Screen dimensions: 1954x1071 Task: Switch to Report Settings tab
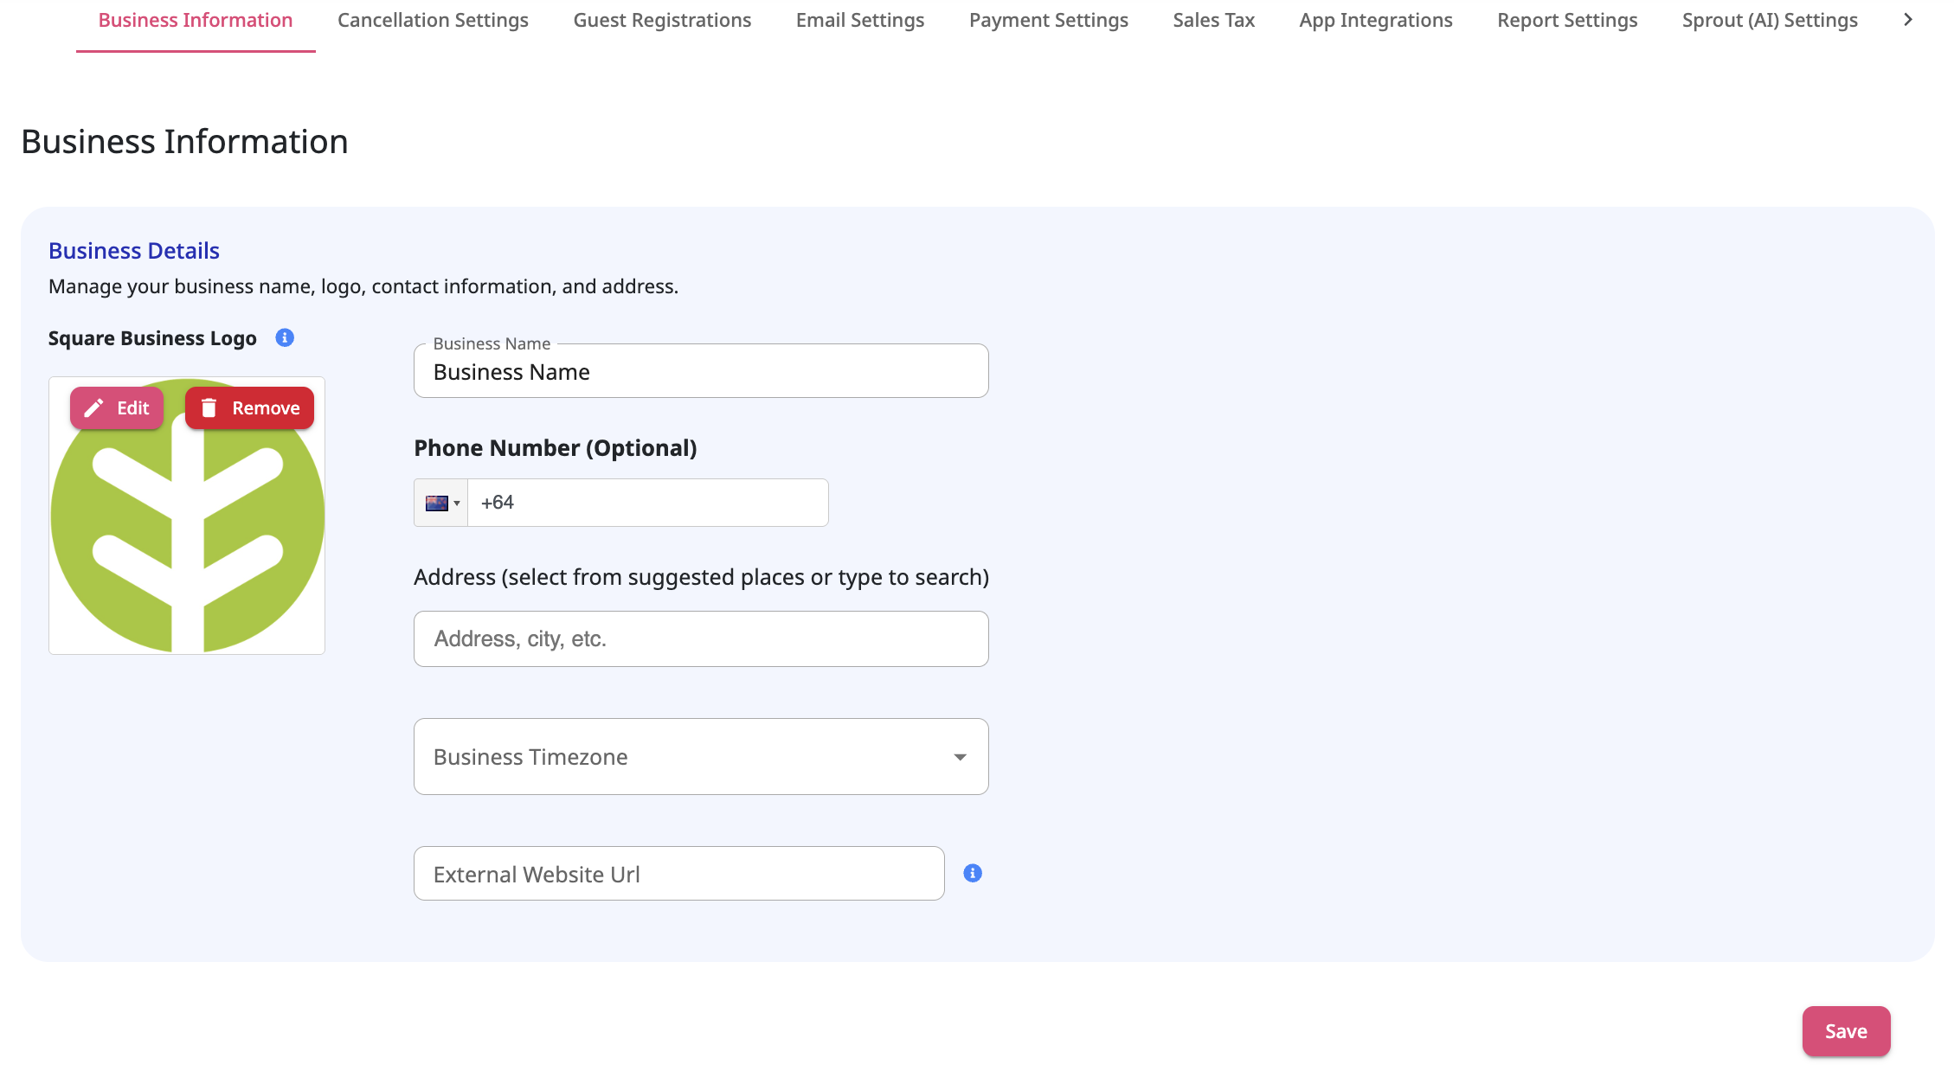(x=1567, y=21)
